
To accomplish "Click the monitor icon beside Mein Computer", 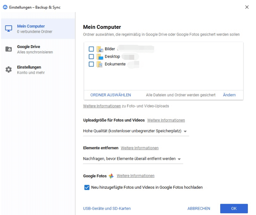I will click(x=9, y=28).
